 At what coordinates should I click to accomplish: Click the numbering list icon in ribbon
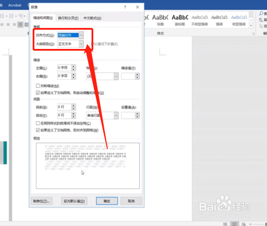pyautogui.click(x=12, y=16)
